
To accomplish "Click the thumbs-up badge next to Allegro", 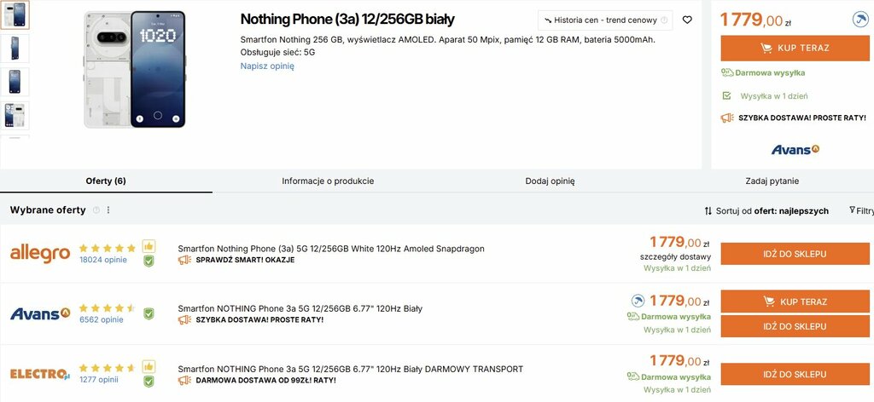I will (x=149, y=246).
